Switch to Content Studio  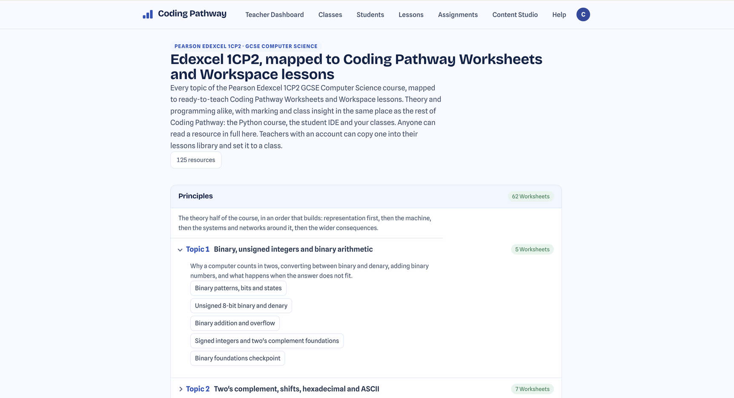(515, 14)
